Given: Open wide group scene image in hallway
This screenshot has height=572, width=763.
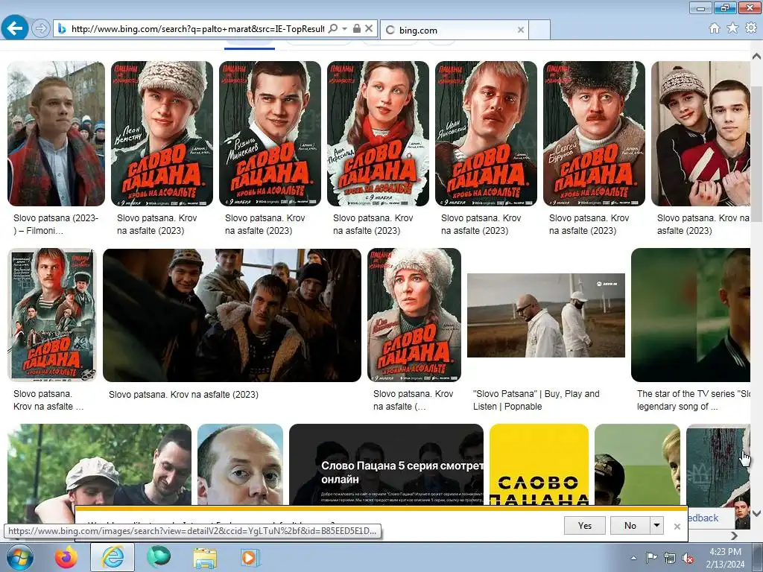Looking at the screenshot, I should coord(232,315).
